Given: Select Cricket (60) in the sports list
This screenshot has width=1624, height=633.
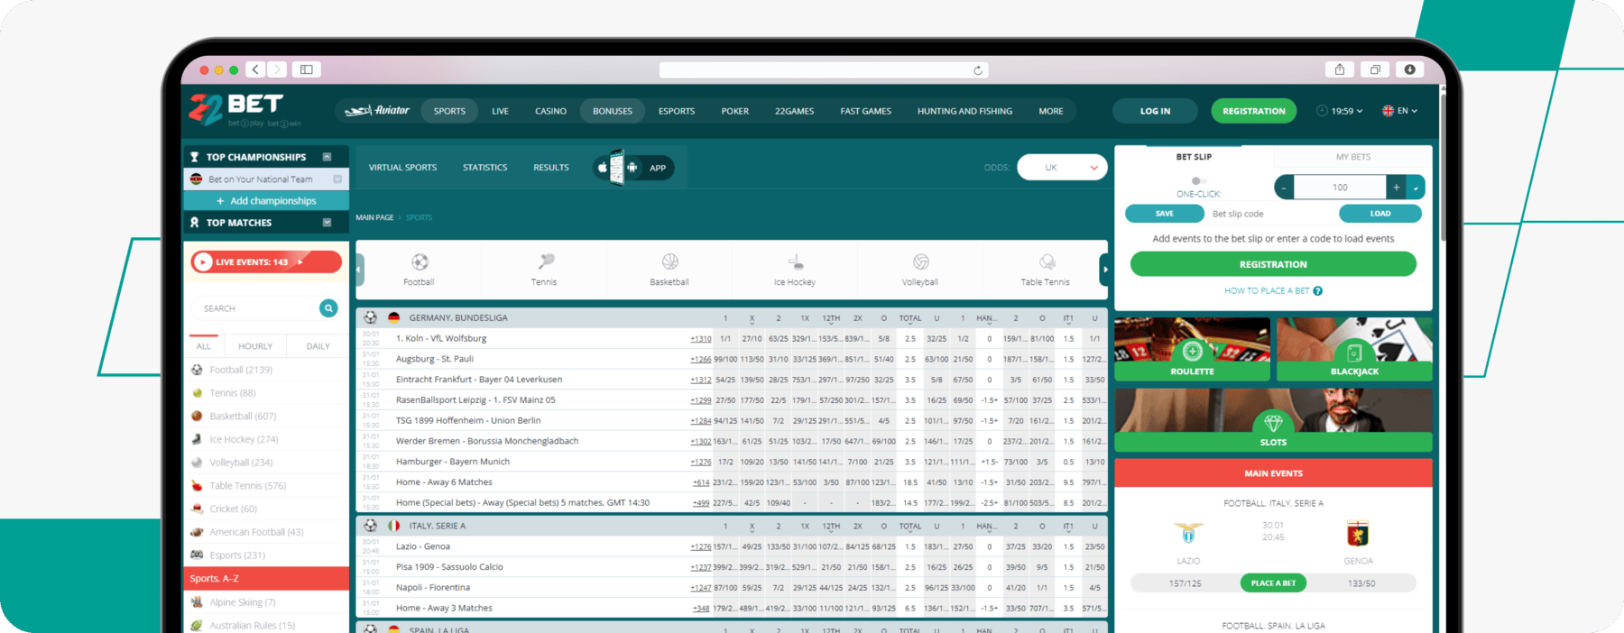Looking at the screenshot, I should pos(266,509).
